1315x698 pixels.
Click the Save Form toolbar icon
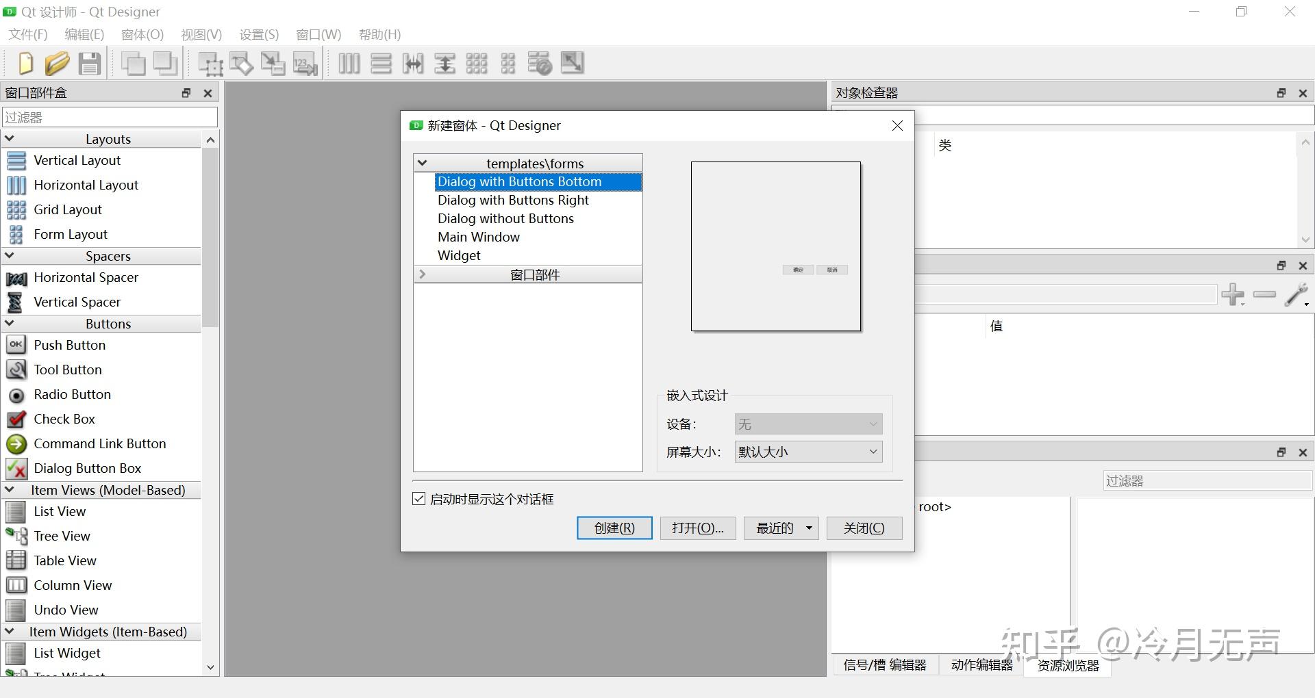pyautogui.click(x=89, y=63)
